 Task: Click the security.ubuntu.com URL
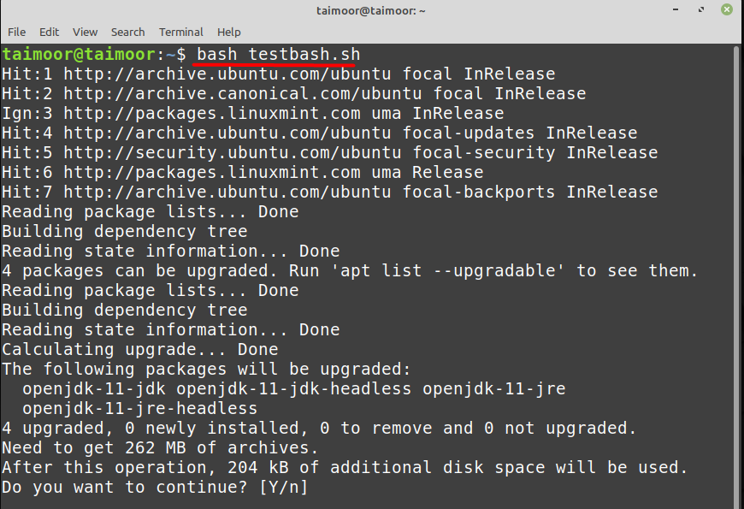[x=232, y=152]
